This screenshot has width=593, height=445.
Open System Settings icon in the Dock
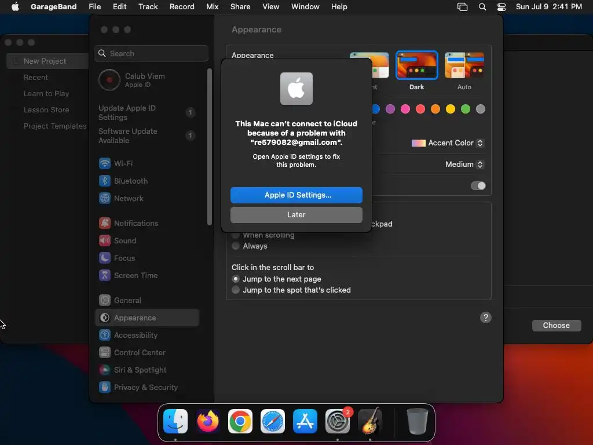pyautogui.click(x=338, y=421)
